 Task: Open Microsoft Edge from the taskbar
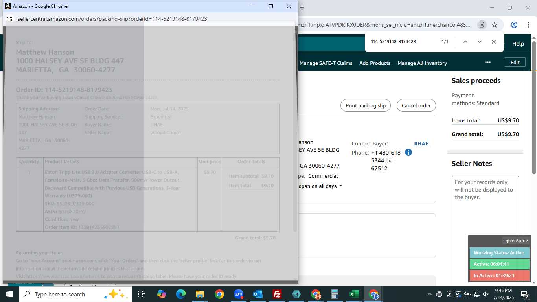pos(180,294)
